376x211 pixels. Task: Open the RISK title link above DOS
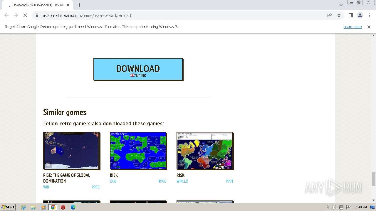pos(114,175)
